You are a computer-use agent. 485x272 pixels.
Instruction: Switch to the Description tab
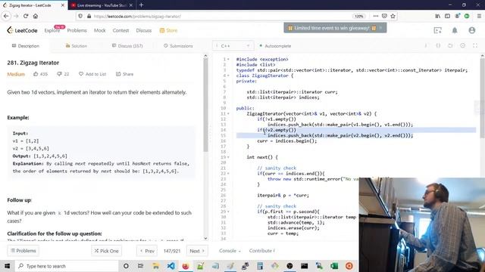(26, 45)
